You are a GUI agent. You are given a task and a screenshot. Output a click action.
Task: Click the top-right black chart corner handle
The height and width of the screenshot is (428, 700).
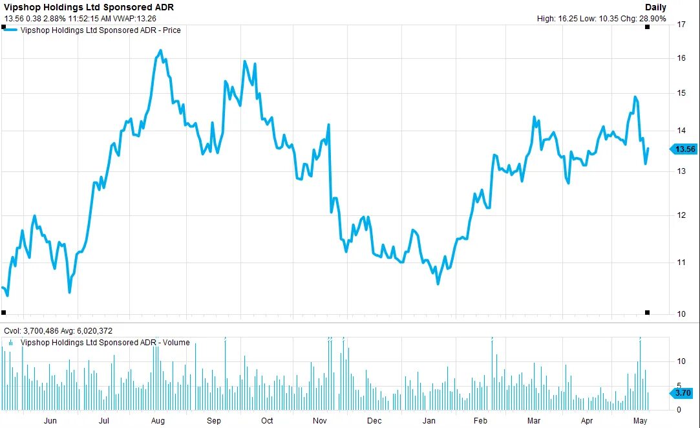647,27
